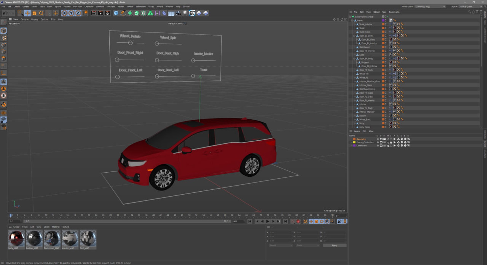This screenshot has width=487, height=265.
Task: Click the Wheel_Rotate slider handle
Action: click(130, 43)
